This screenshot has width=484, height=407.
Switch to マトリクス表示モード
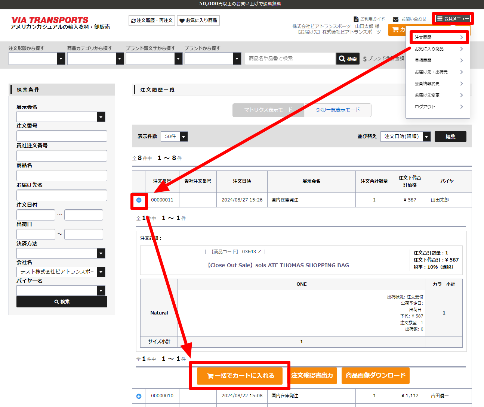point(268,110)
